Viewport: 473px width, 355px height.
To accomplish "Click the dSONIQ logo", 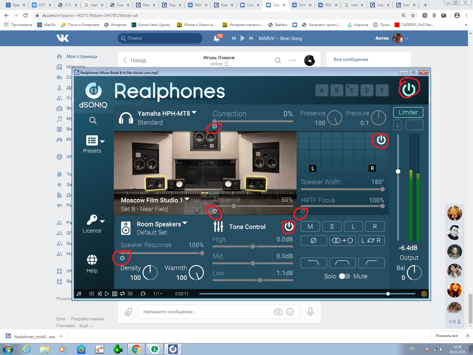I will tap(93, 95).
